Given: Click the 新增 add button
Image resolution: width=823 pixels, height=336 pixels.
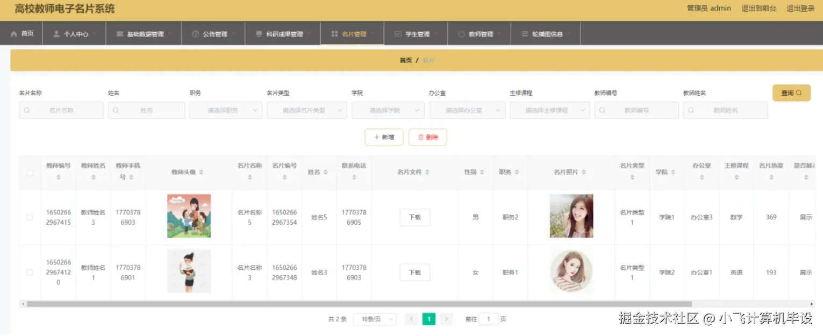Looking at the screenshot, I should (x=384, y=137).
